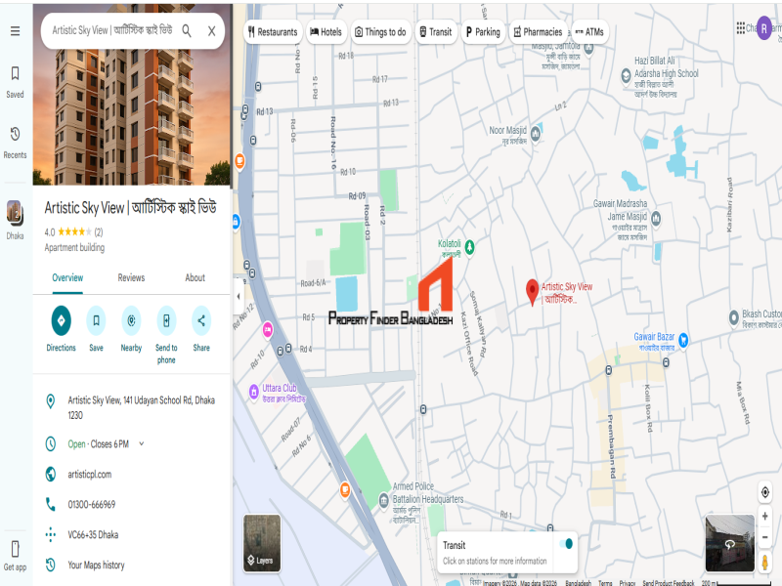Turn off the Transit layer toggle

pos(566,544)
